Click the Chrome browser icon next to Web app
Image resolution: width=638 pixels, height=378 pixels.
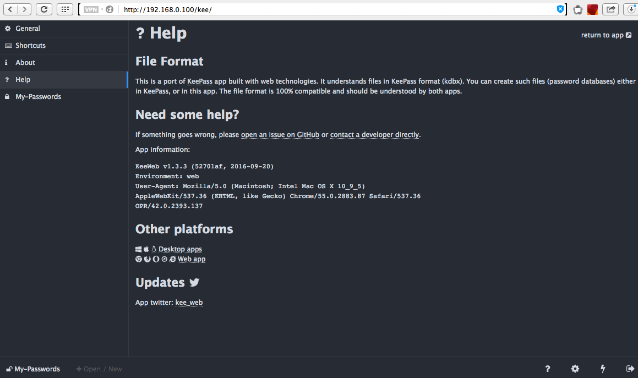[x=139, y=259]
